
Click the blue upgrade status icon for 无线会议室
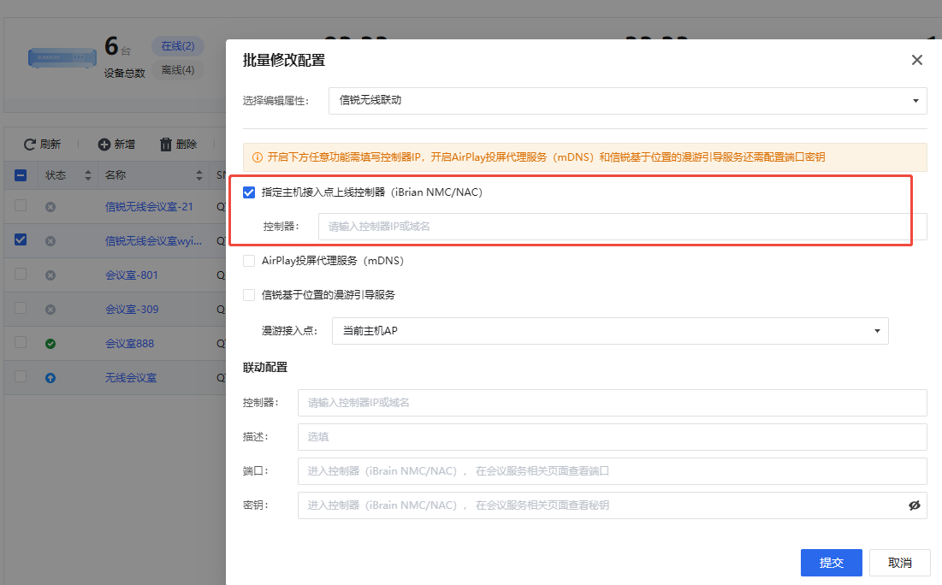50,378
